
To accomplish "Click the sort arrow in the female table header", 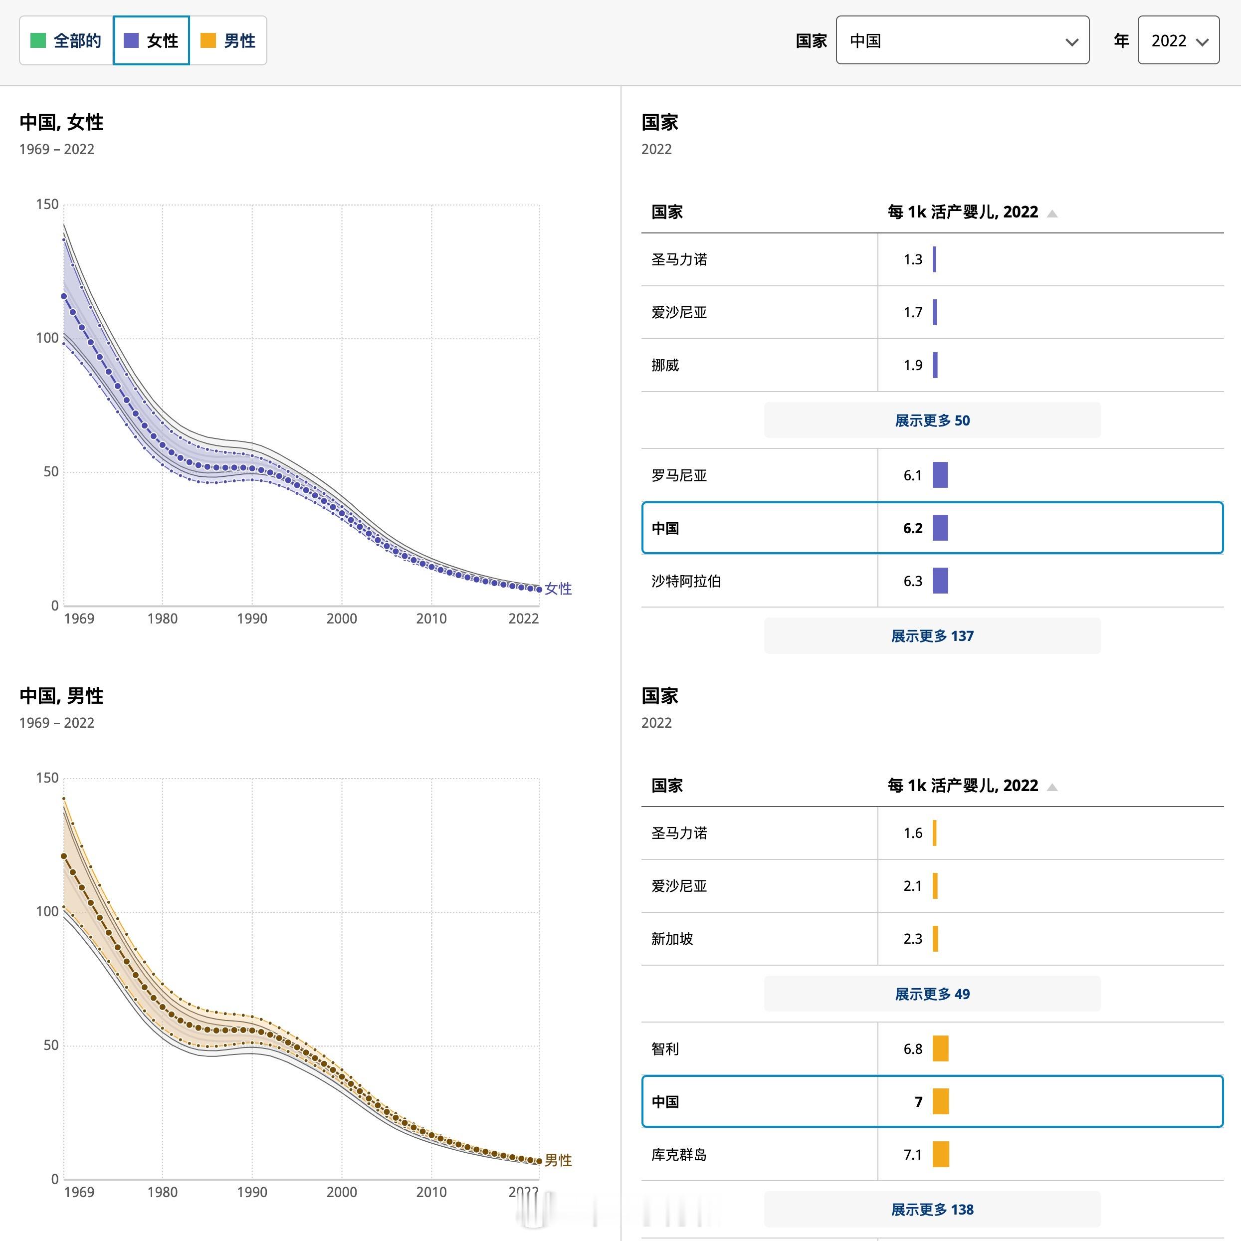I will [x=1051, y=213].
